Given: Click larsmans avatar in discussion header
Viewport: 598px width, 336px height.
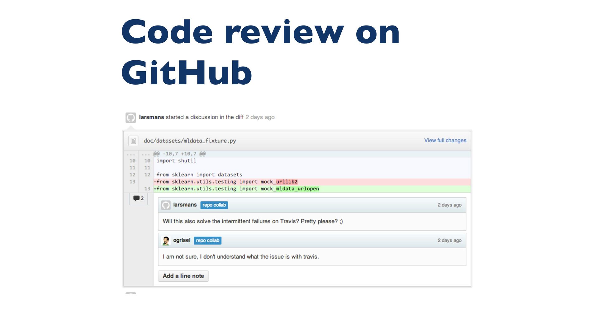Looking at the screenshot, I should 131,118.
